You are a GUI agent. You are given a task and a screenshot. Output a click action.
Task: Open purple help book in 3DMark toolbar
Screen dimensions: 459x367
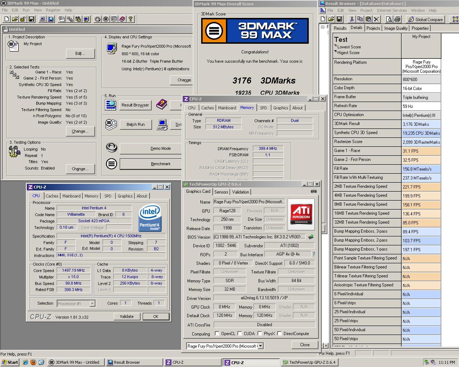point(122,19)
